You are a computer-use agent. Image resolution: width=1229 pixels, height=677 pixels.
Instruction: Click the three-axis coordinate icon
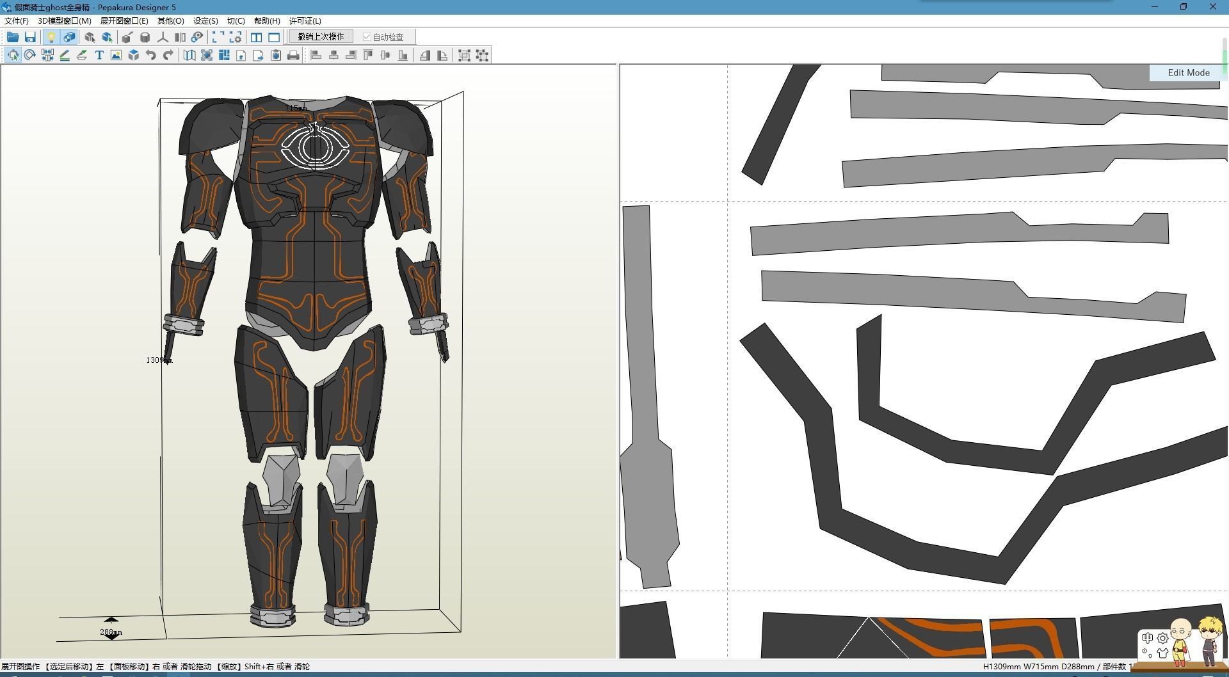(163, 37)
